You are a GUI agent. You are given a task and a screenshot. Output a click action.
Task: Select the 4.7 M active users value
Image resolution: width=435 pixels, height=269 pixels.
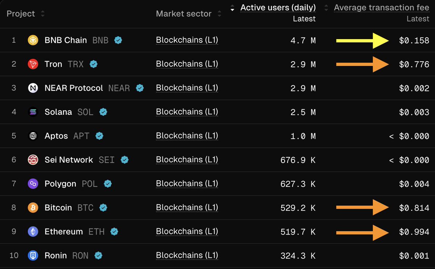(x=303, y=40)
